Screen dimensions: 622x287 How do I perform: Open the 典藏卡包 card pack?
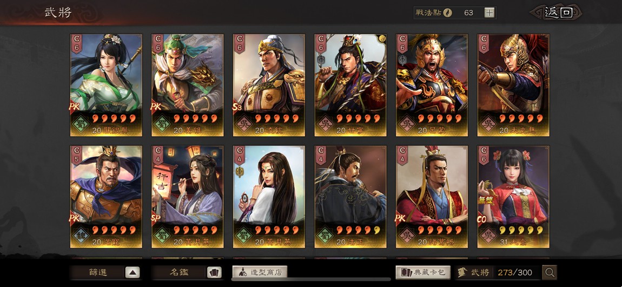(x=423, y=272)
